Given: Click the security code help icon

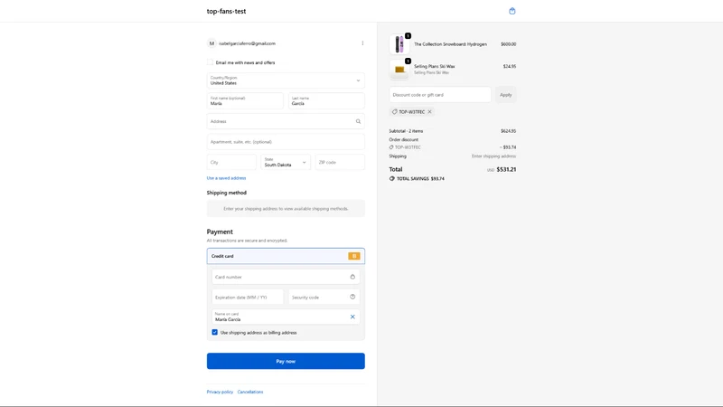Looking at the screenshot, I should tap(352, 298).
